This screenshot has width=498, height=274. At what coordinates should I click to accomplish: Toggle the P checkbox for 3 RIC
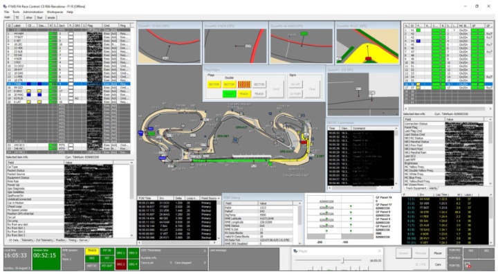[x=71, y=62]
